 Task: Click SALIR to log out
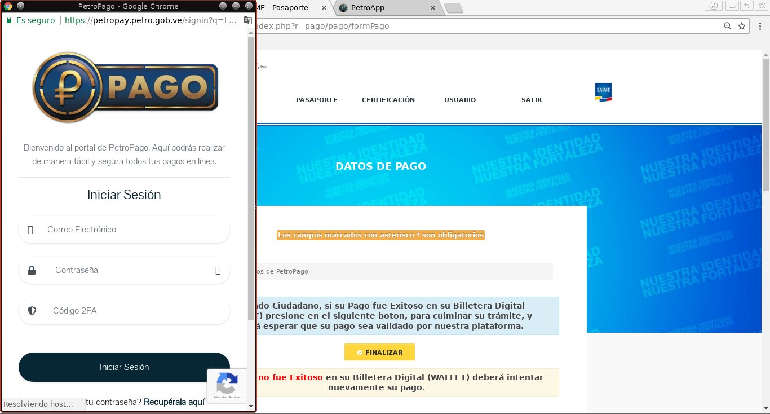point(532,100)
